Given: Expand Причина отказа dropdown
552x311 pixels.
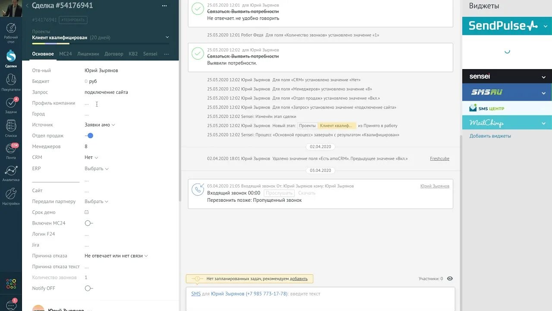Looking at the screenshot, I should pos(116,256).
